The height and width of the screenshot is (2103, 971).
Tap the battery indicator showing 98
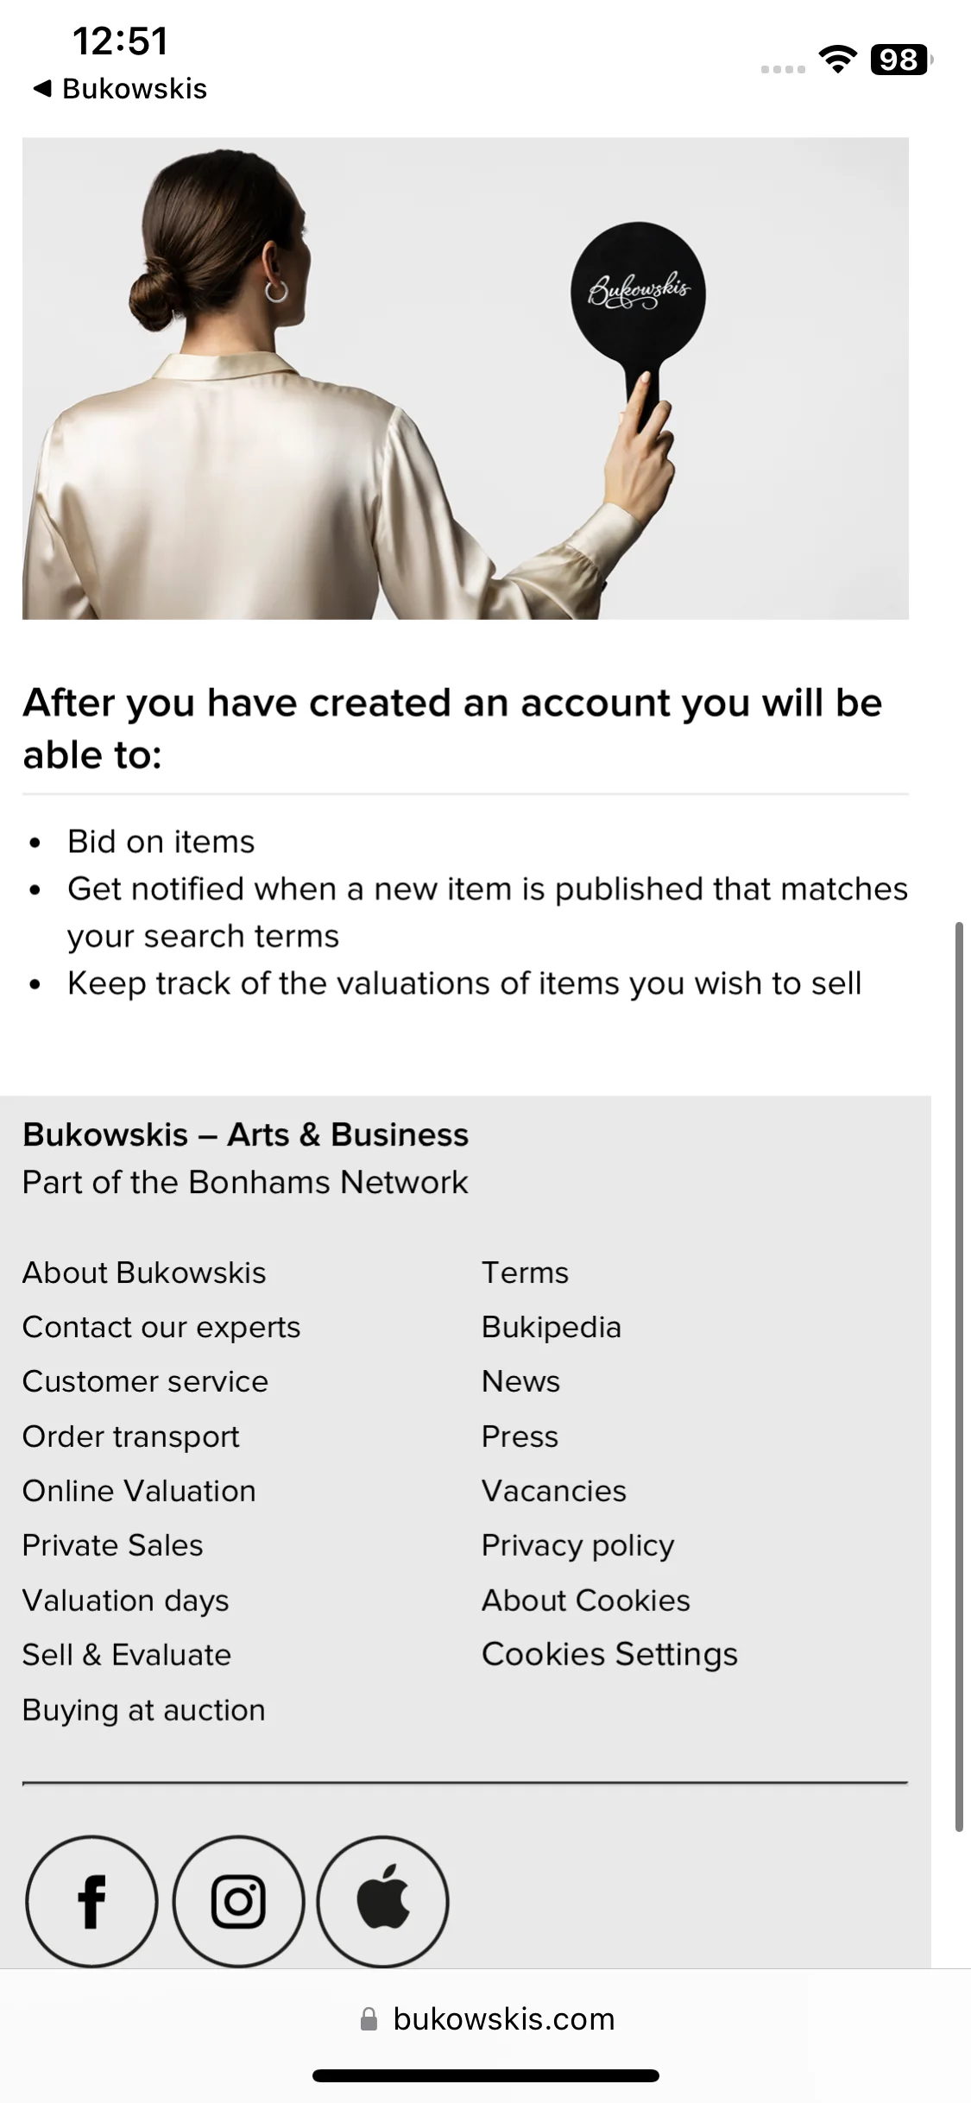point(901,60)
